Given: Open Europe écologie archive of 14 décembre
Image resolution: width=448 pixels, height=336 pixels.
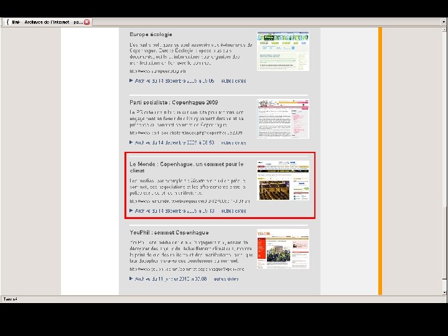Looking at the screenshot, I should (x=174, y=81).
